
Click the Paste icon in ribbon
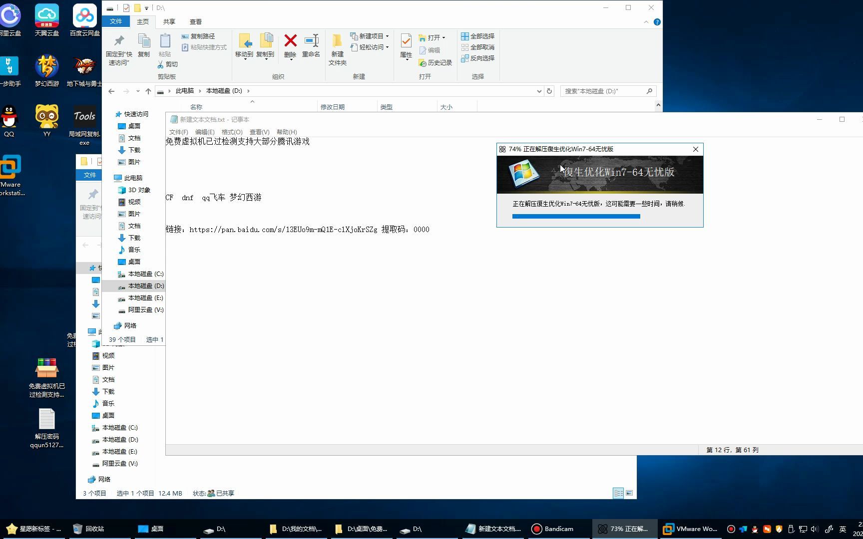tap(165, 45)
